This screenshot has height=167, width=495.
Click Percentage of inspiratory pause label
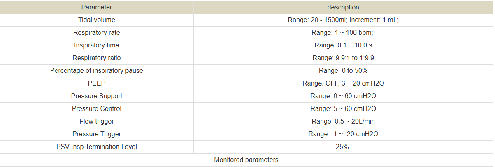97,70
